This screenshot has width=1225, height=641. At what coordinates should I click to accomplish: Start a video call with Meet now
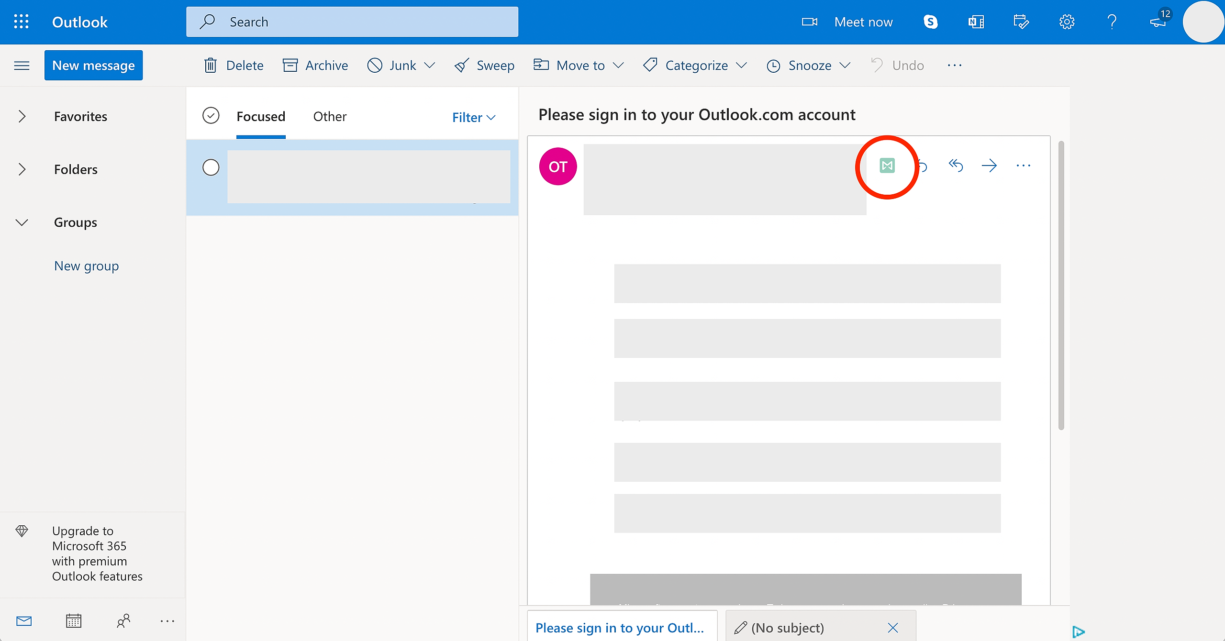[x=847, y=22]
